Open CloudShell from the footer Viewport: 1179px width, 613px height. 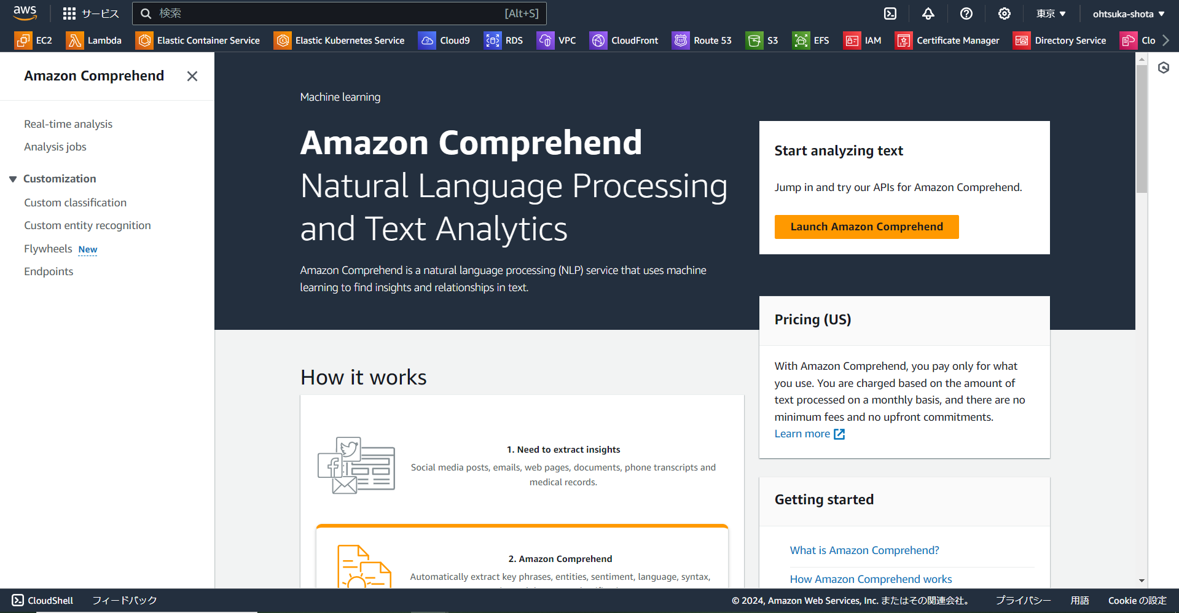[x=42, y=600]
